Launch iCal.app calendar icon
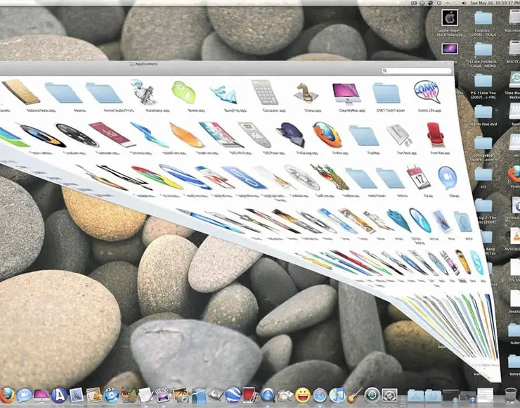The height and width of the screenshot is (408, 520). tap(419, 177)
